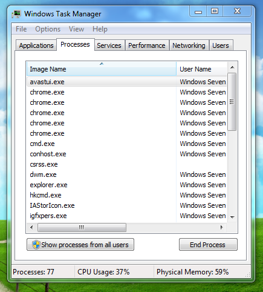The height and width of the screenshot is (292, 263).
Task: Select the IAStorIcon.exe process
Action: point(127,205)
